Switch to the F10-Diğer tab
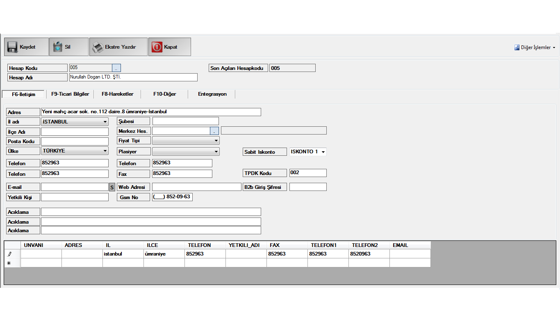Screen dimensions: 560x314 pos(165,94)
